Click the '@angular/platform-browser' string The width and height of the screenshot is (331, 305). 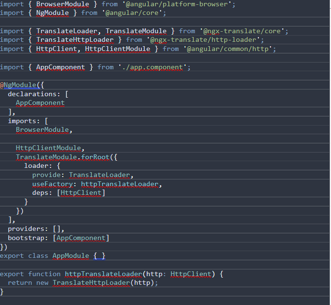[177, 4]
